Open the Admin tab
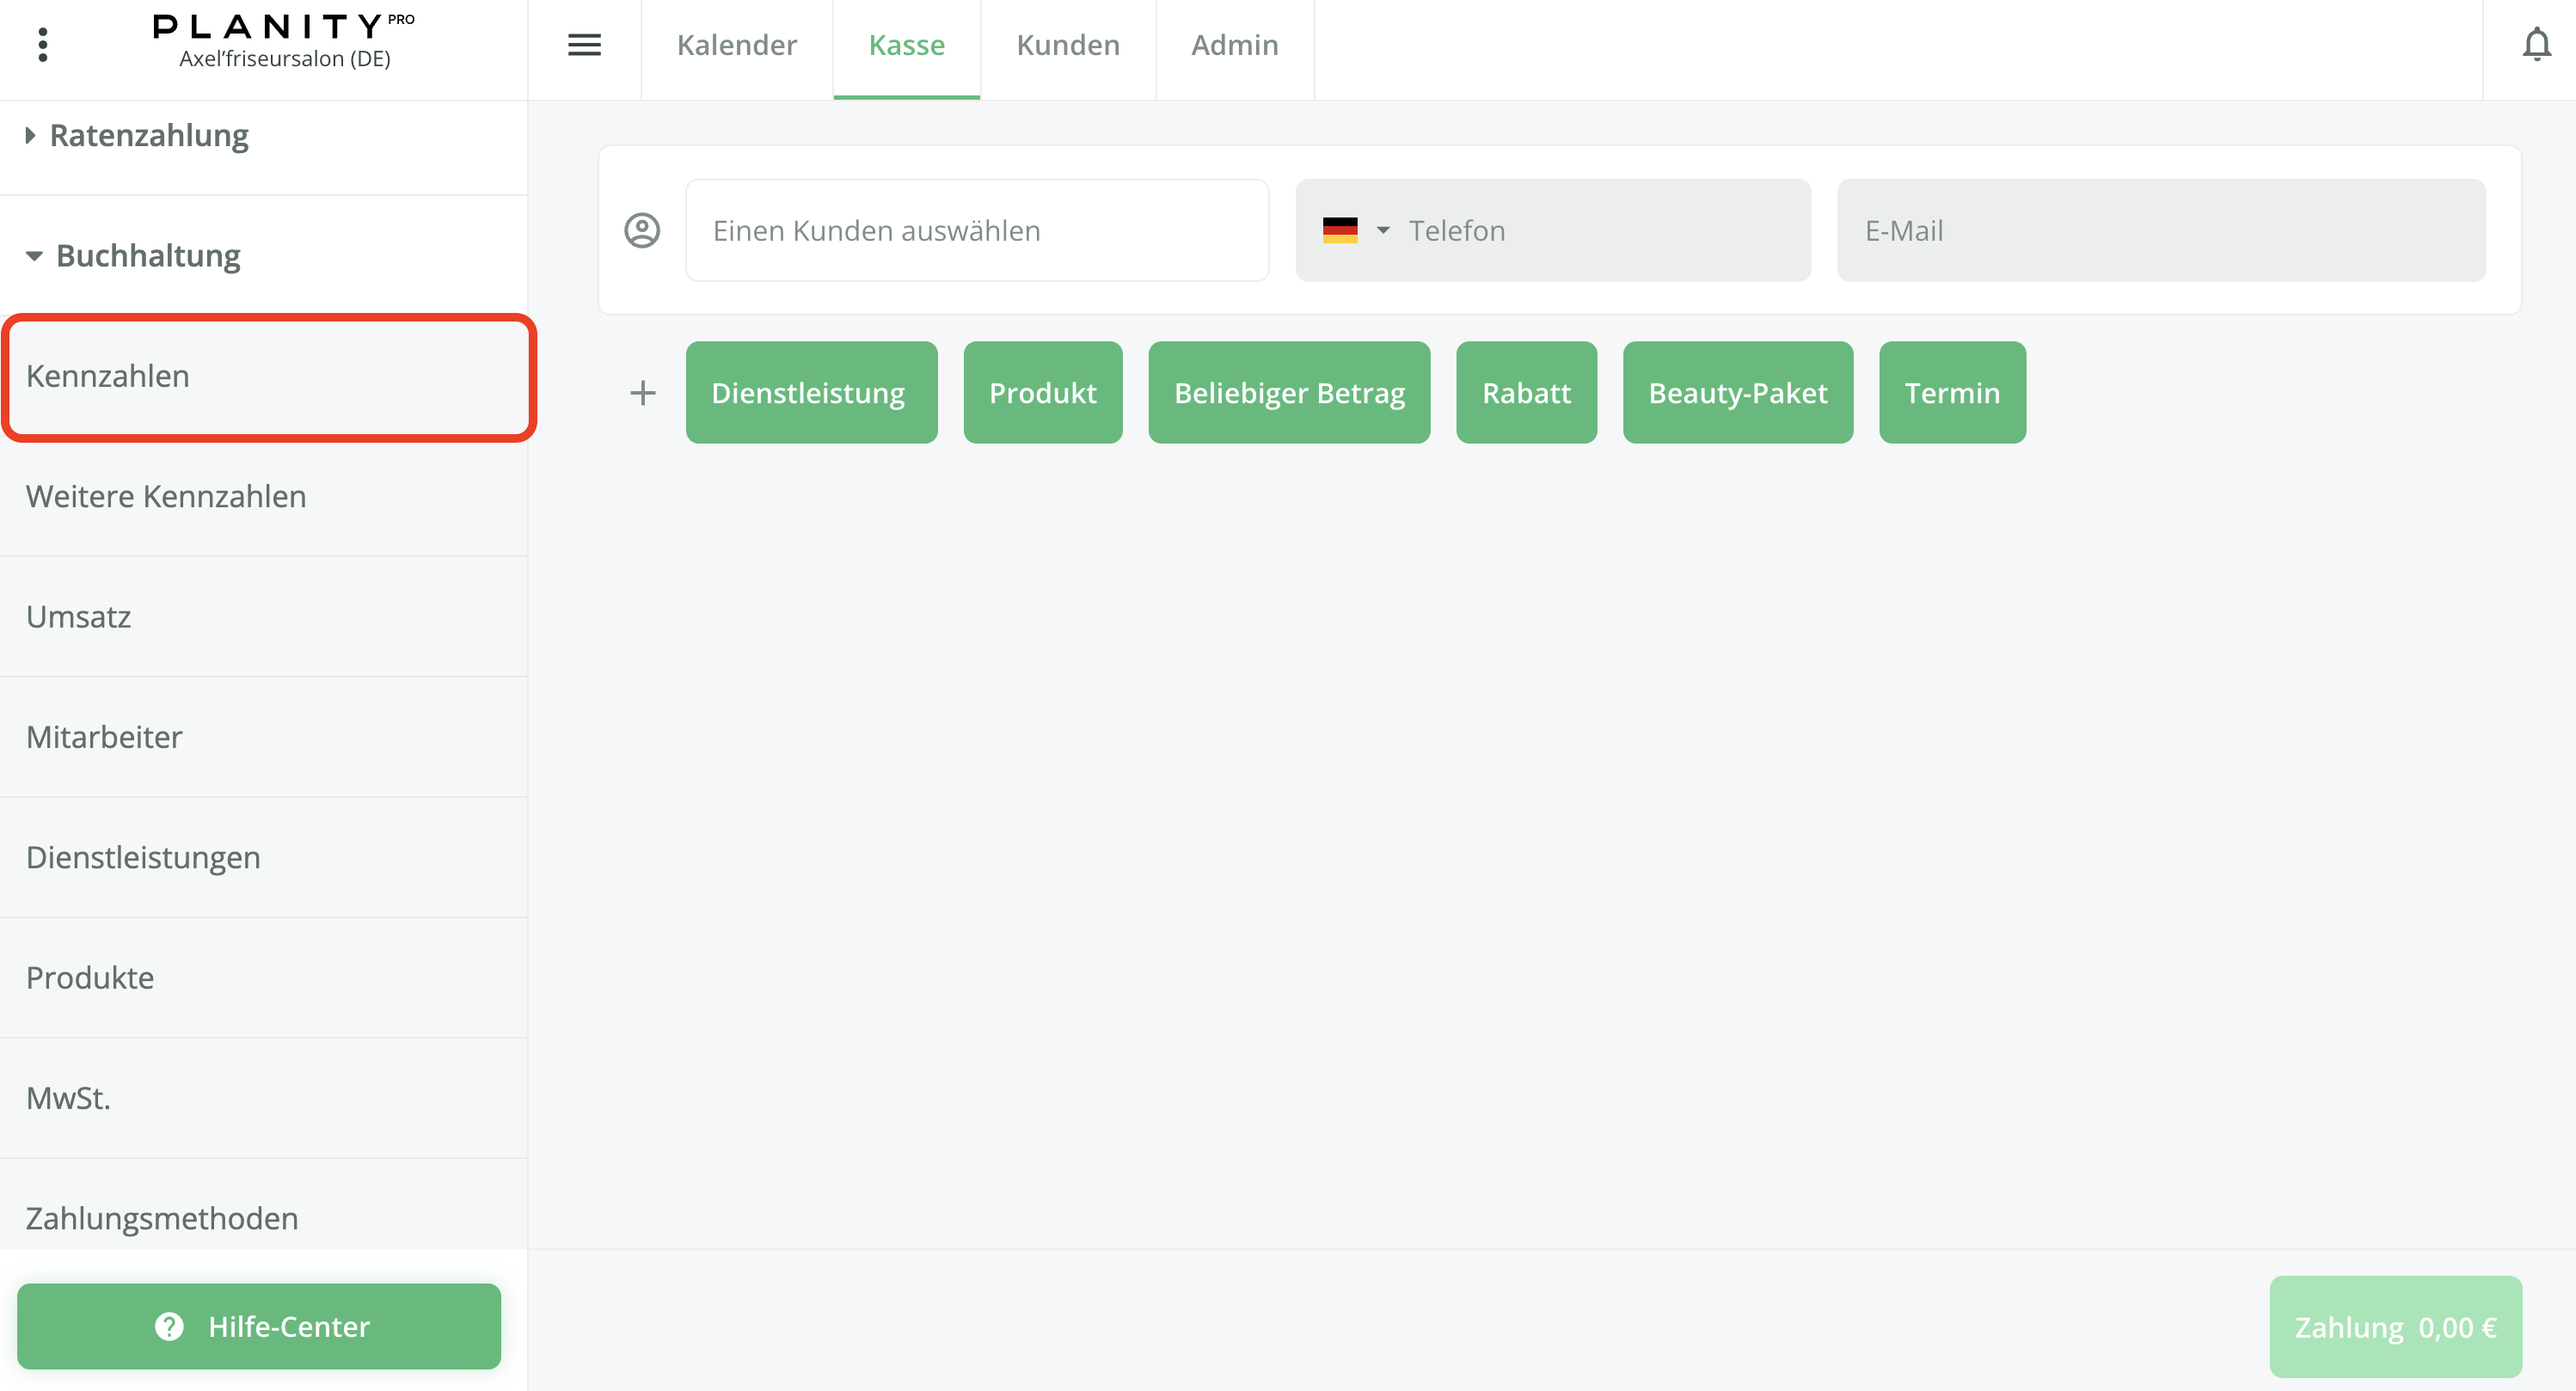The width and height of the screenshot is (2576, 1391). click(x=1234, y=45)
